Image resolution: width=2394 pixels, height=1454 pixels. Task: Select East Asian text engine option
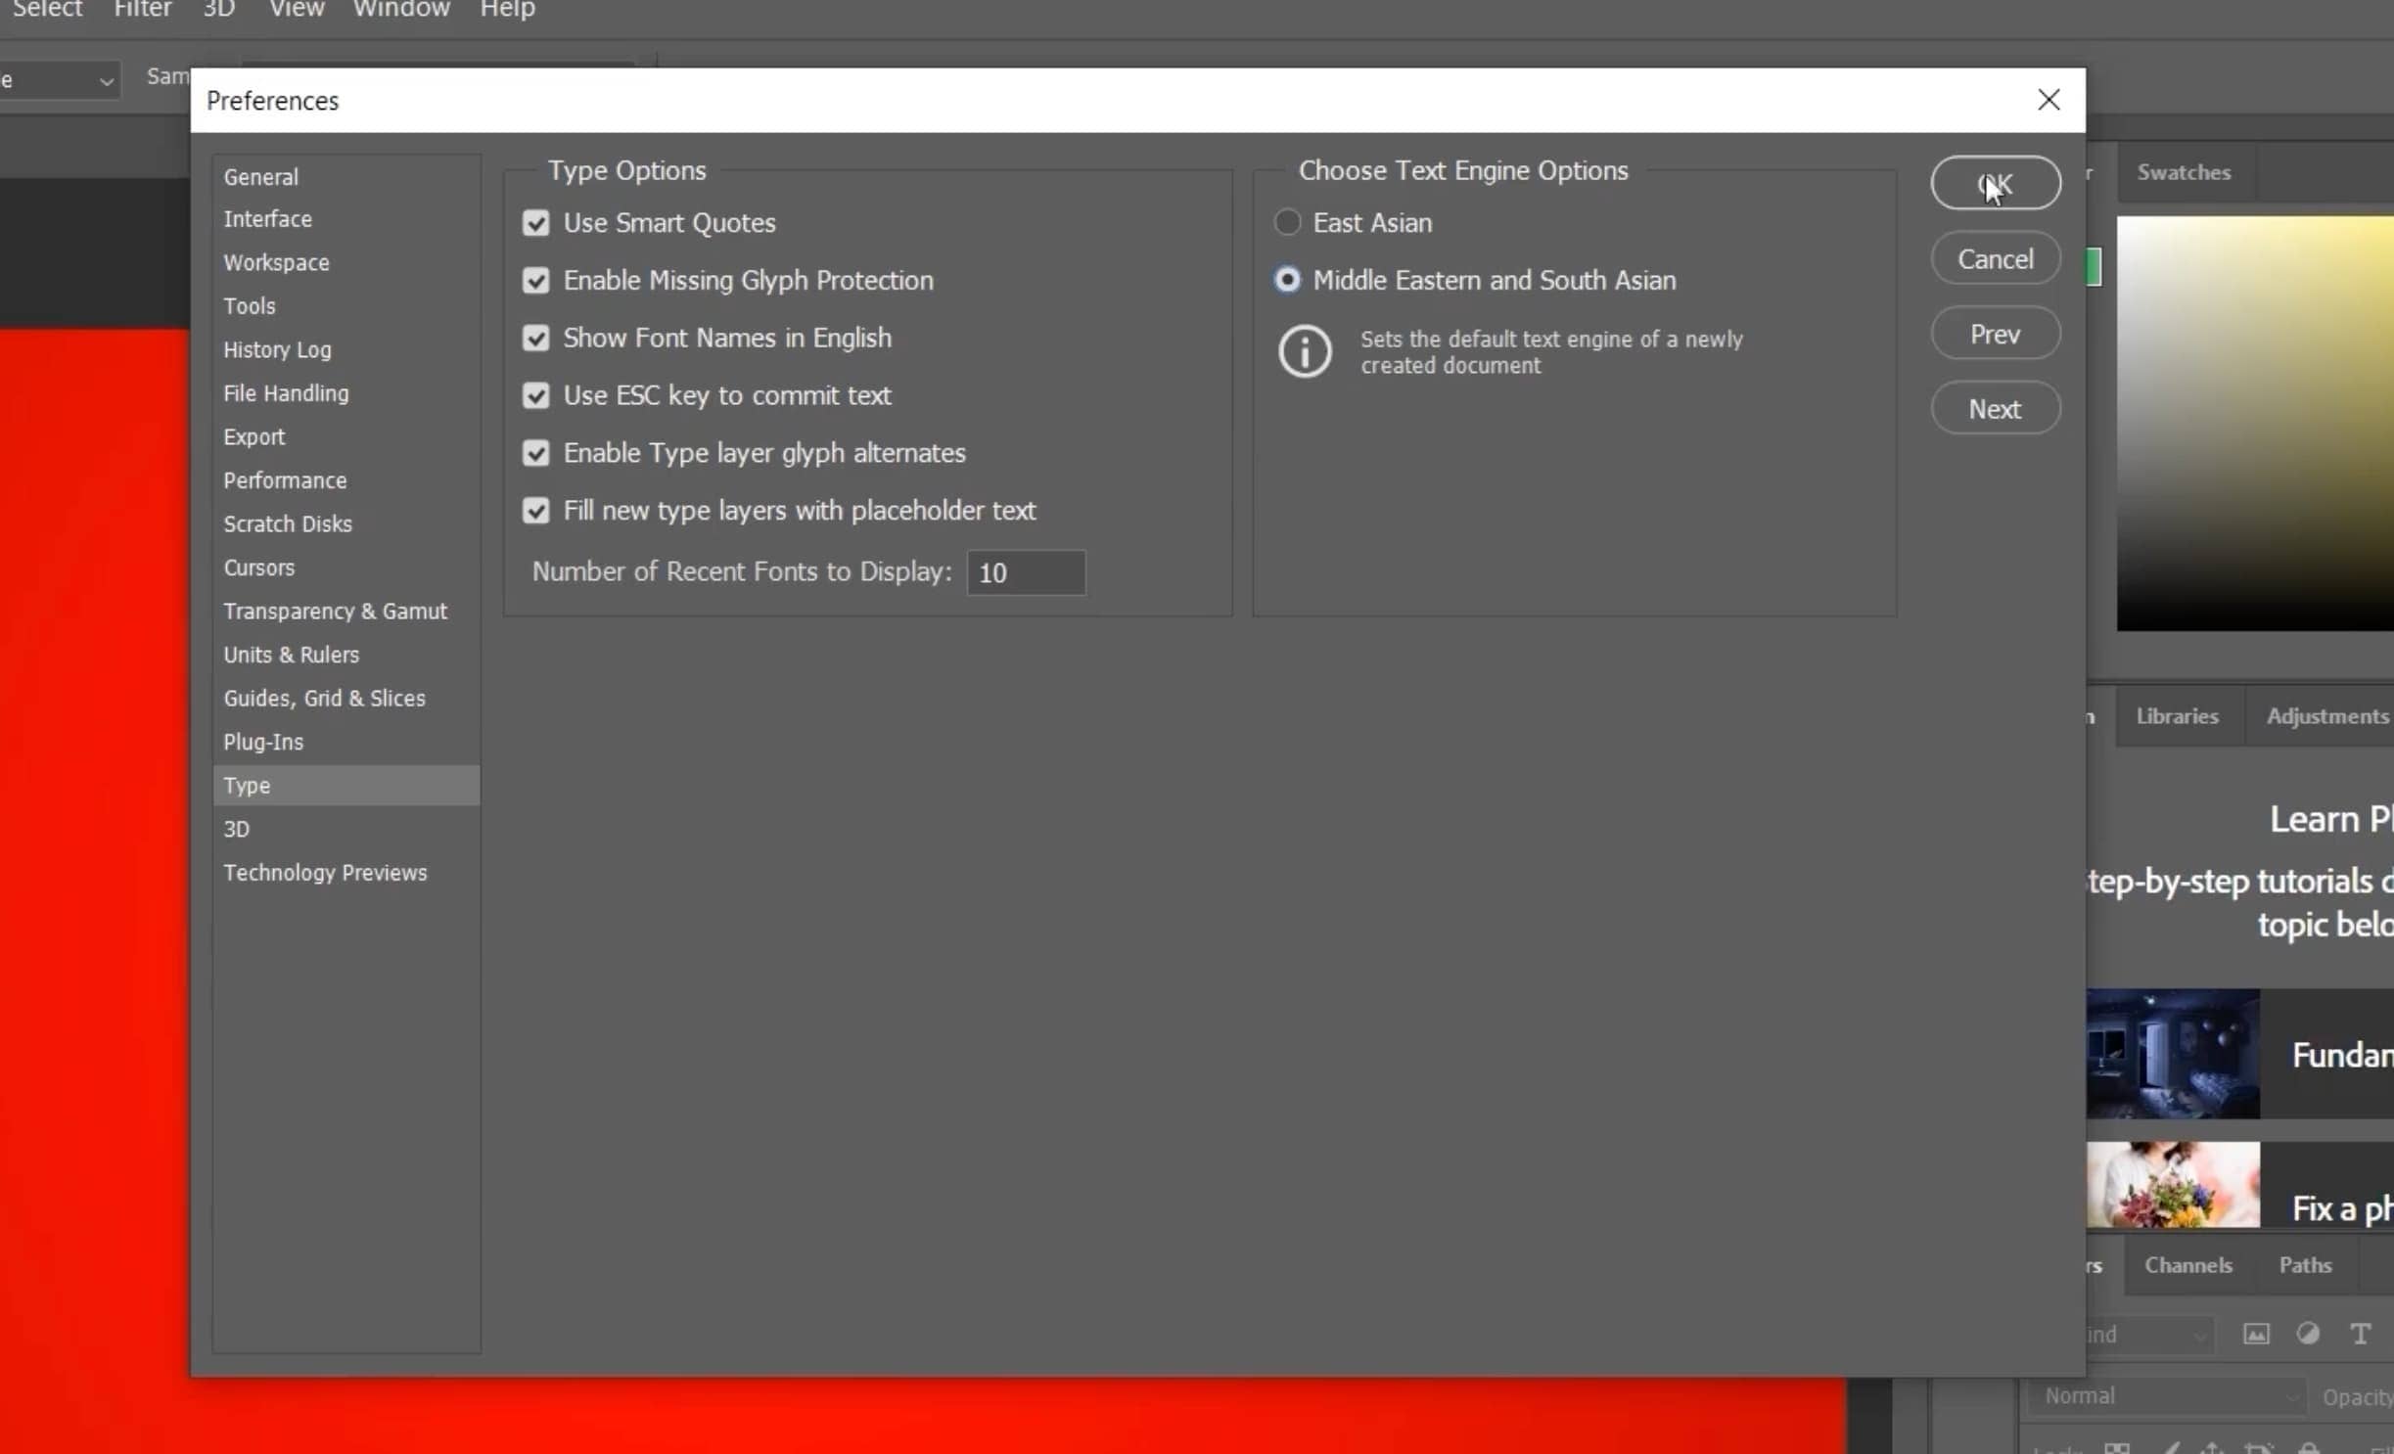[x=1287, y=223]
